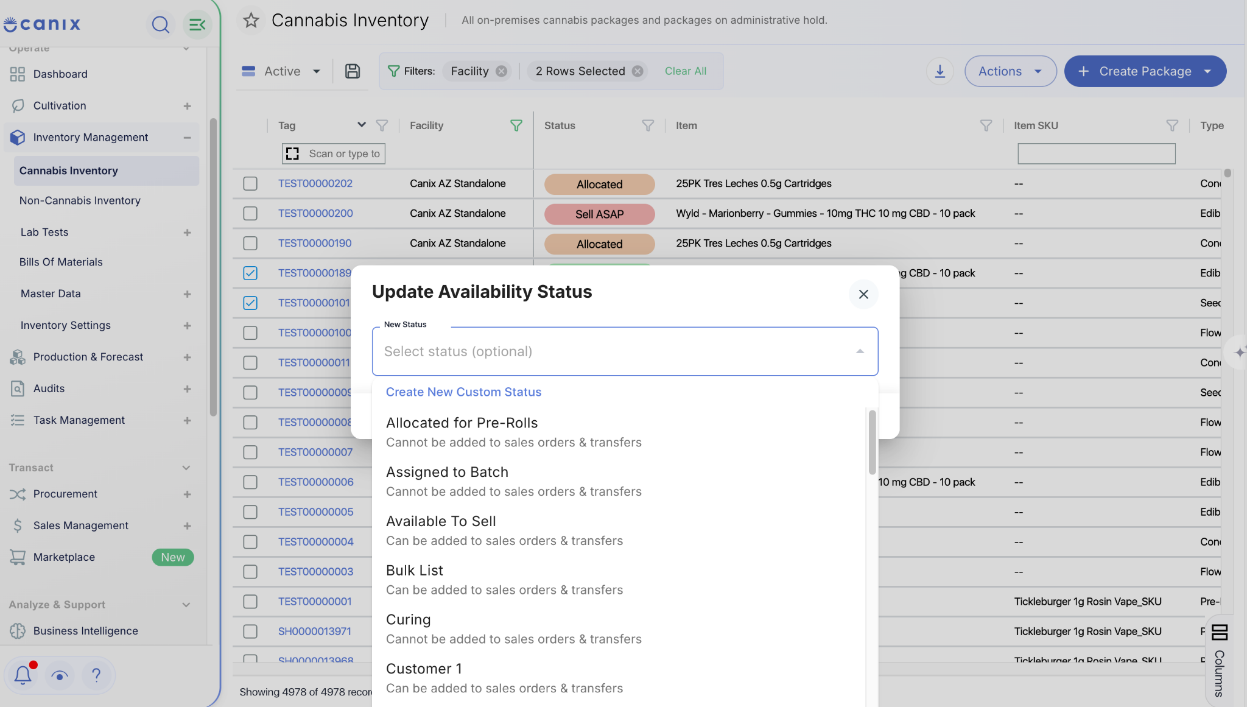The width and height of the screenshot is (1247, 707).
Task: Open the Active view dropdown
Action: (x=281, y=71)
